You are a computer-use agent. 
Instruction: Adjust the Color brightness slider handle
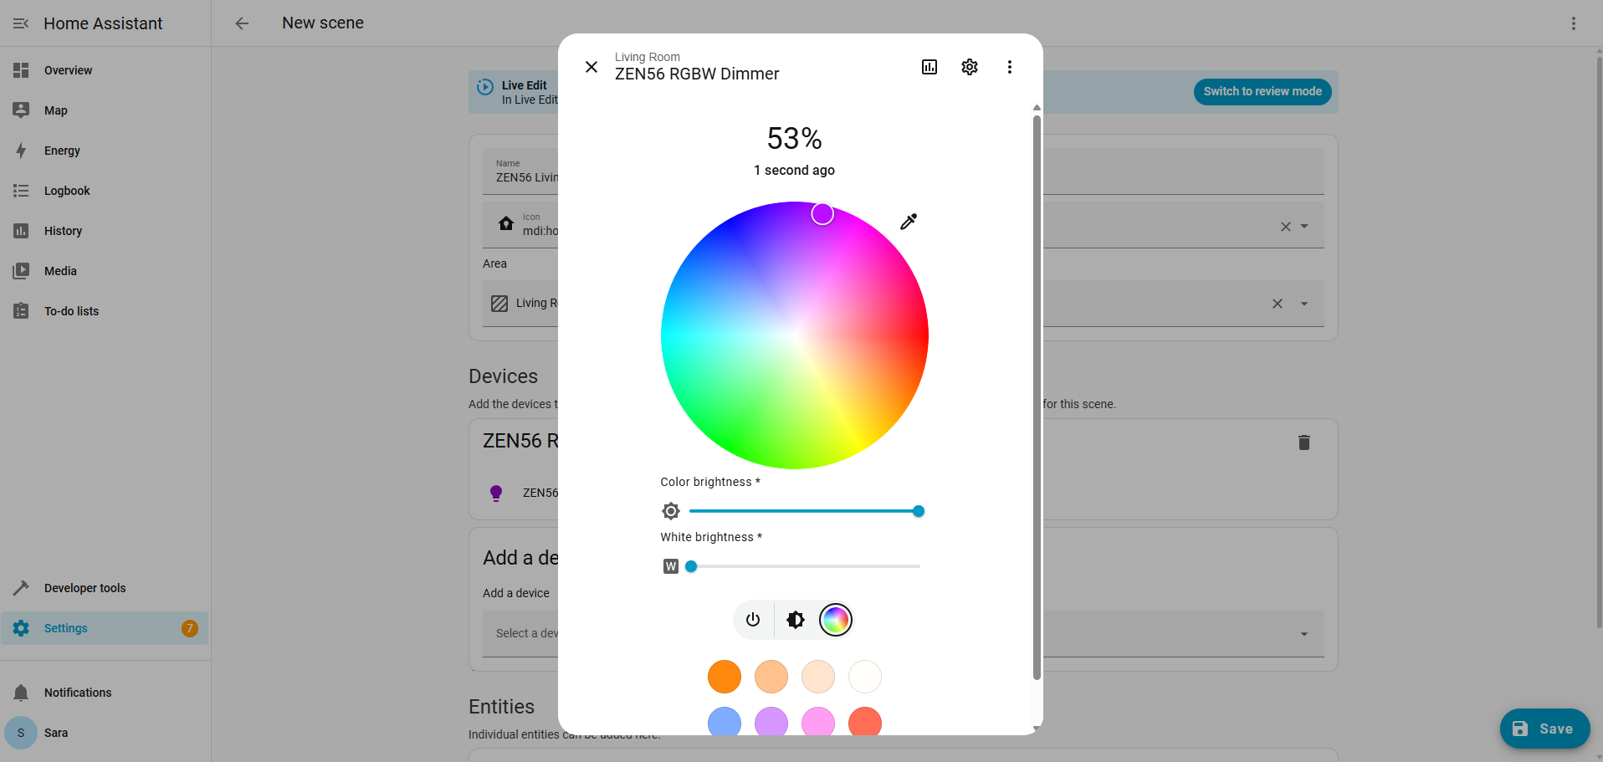pyautogui.click(x=919, y=511)
